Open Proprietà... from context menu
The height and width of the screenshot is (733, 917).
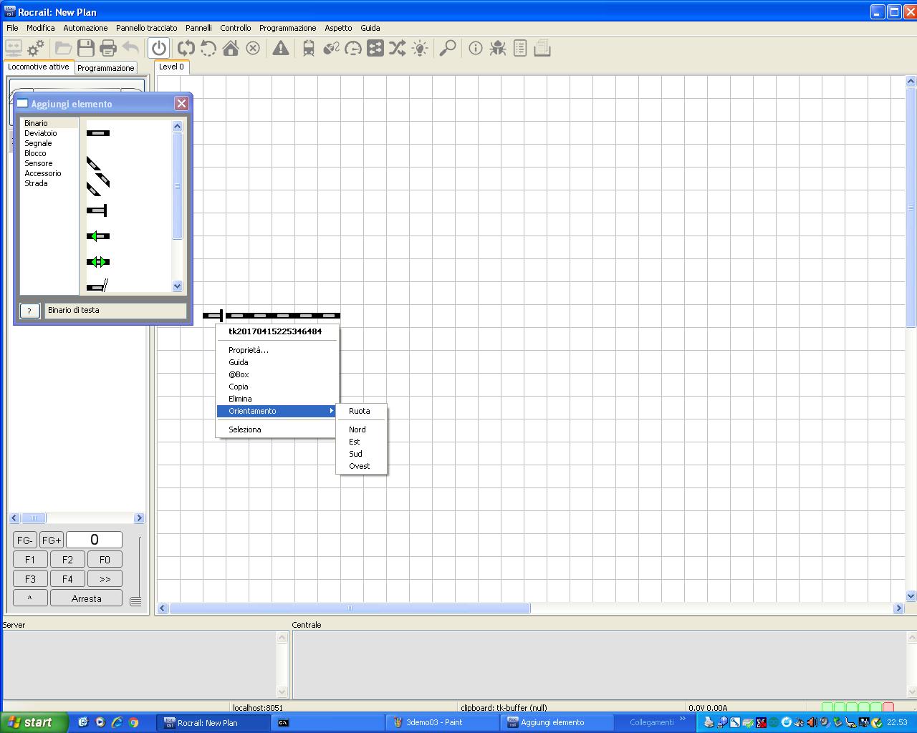[x=277, y=350]
